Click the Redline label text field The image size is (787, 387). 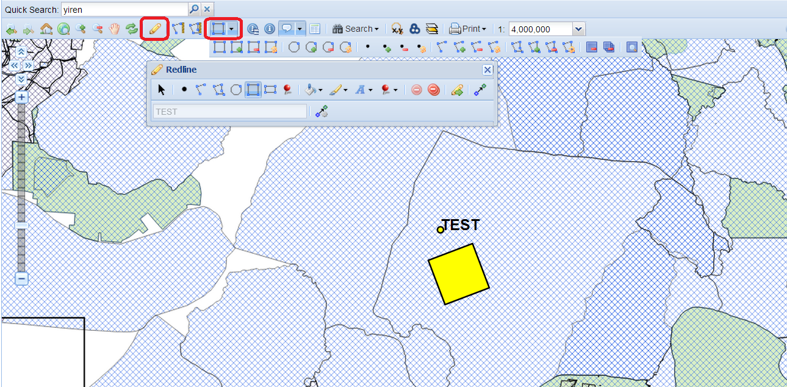230,112
